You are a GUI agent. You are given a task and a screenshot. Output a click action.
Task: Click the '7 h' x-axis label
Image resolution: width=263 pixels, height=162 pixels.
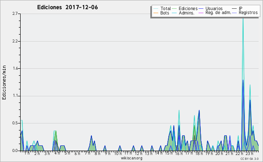87,153
